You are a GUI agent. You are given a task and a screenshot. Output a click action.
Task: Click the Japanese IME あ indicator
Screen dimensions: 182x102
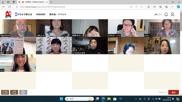[x=149, y=99]
